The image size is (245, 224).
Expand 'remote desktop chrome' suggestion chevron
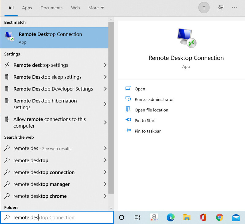[105, 196]
